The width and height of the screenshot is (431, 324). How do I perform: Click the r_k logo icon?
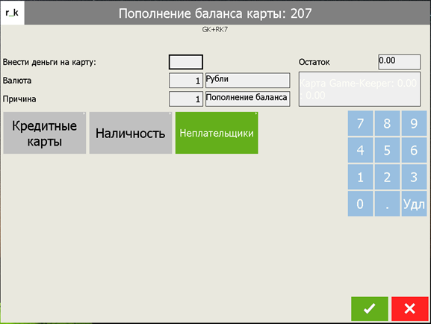(12, 13)
